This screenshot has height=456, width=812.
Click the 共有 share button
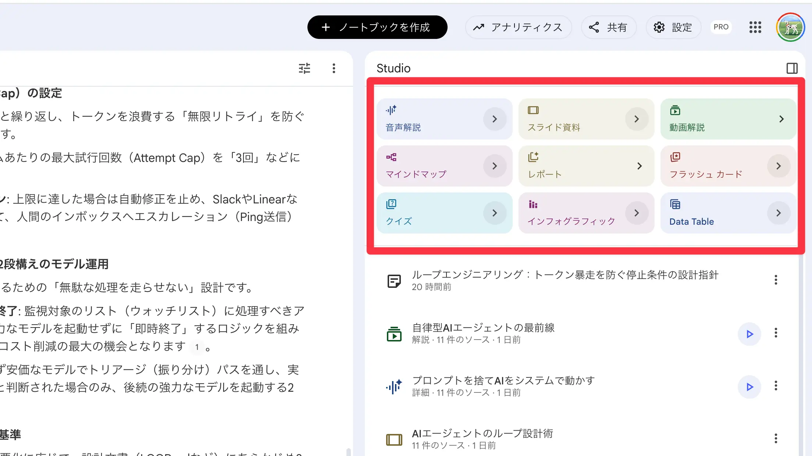pos(609,27)
